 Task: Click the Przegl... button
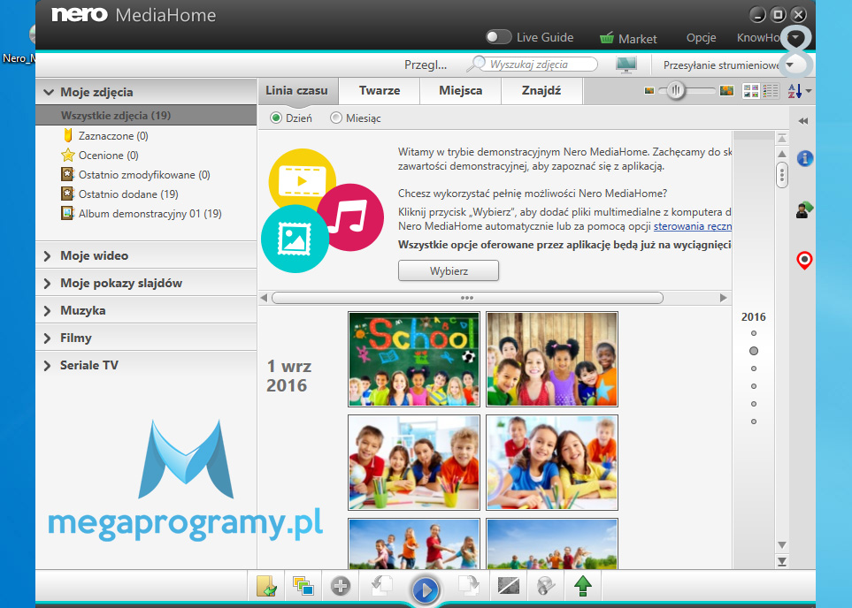[426, 65]
